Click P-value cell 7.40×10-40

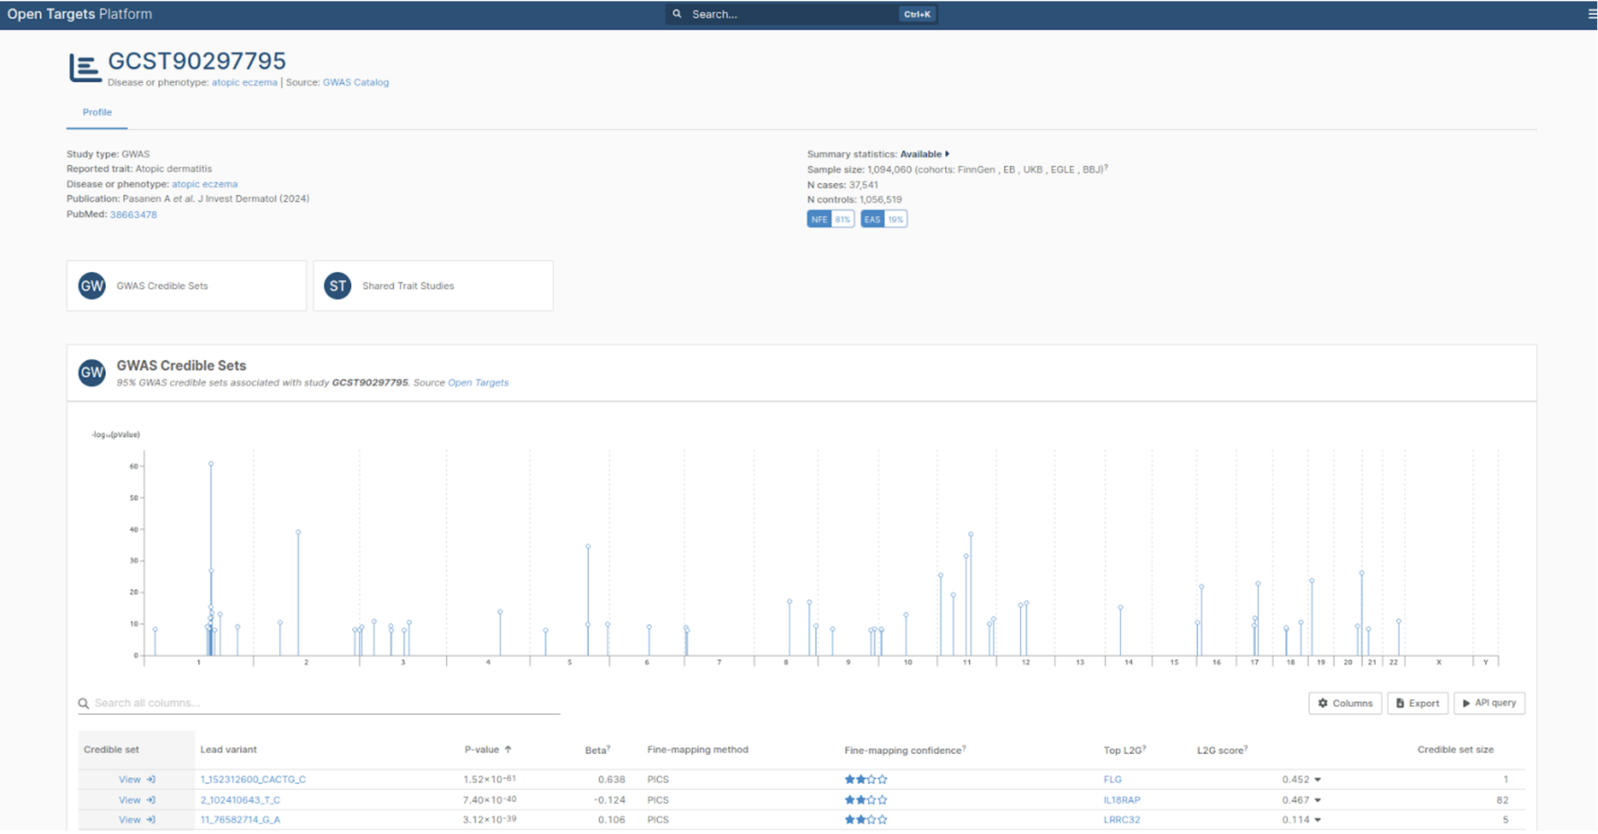pos(490,799)
